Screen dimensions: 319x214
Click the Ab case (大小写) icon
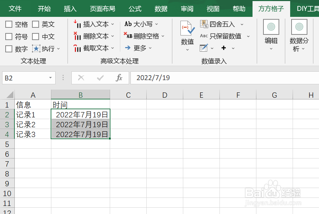coord(128,24)
